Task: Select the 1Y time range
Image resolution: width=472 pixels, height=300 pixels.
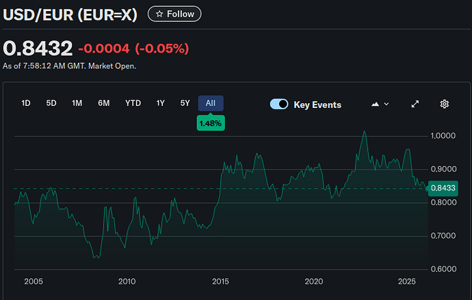Action: (x=161, y=103)
